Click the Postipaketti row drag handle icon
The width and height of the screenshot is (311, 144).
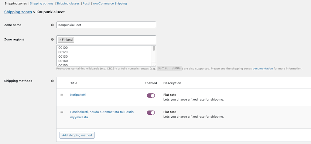pos(62,112)
